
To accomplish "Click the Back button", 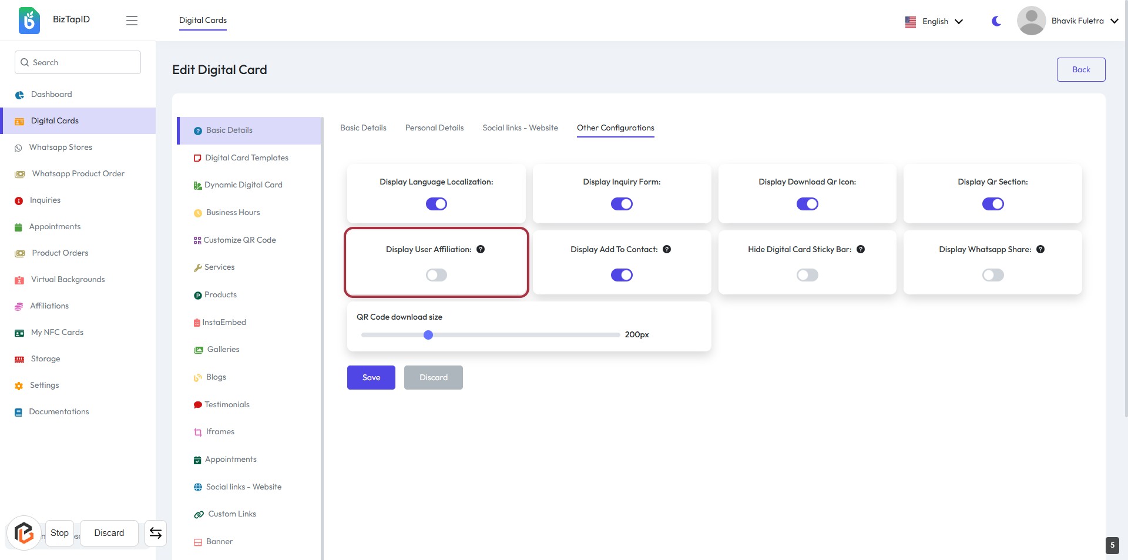I will coord(1080,69).
